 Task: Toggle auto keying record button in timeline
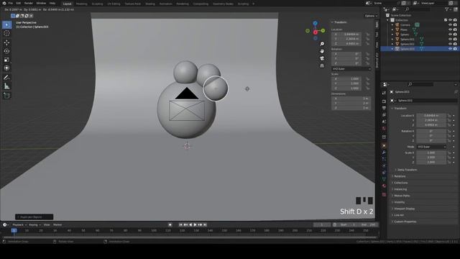pyautogui.click(x=170, y=224)
